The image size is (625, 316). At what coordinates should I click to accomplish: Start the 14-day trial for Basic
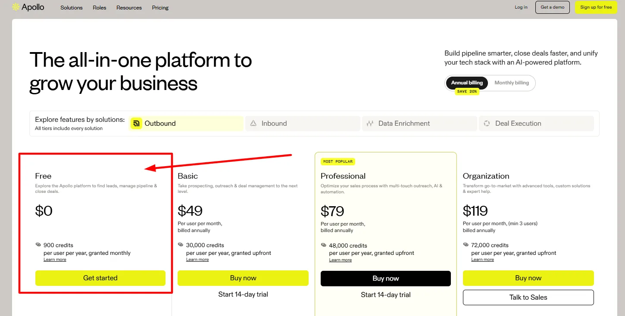pyautogui.click(x=243, y=294)
